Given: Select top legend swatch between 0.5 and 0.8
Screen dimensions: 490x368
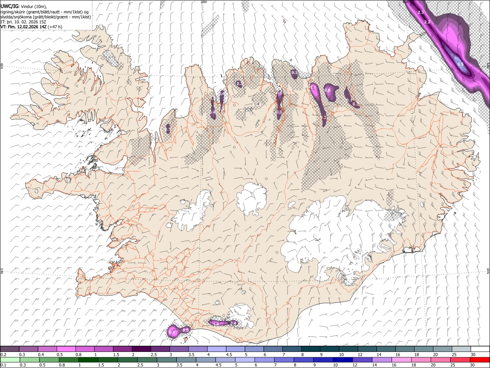Looking at the screenshot, I should [66, 349].
